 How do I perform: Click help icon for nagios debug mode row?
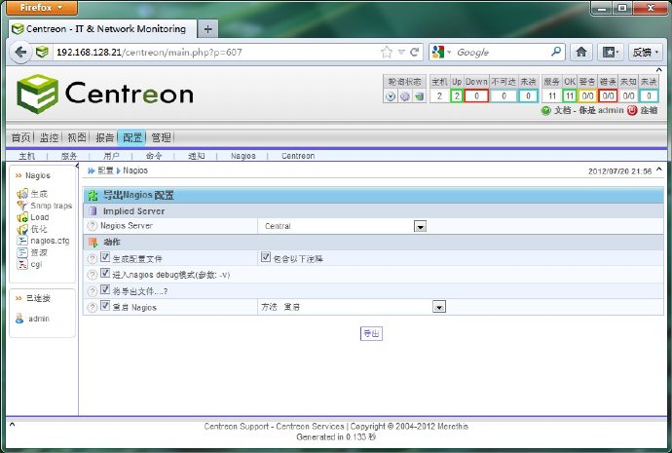point(93,275)
